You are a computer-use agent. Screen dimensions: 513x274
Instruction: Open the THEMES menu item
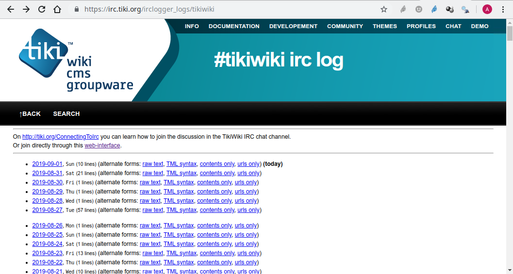pyautogui.click(x=385, y=26)
